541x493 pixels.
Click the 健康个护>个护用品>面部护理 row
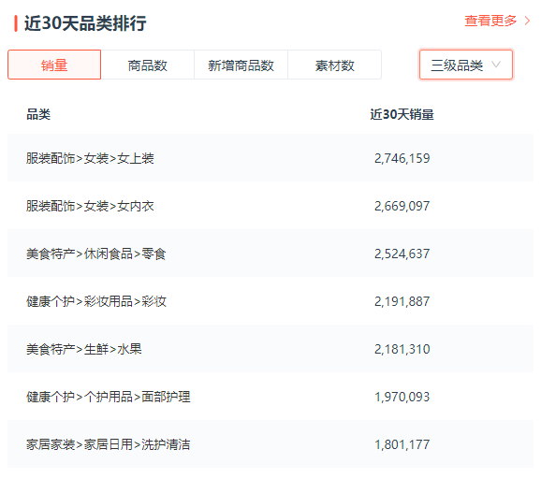(x=270, y=396)
